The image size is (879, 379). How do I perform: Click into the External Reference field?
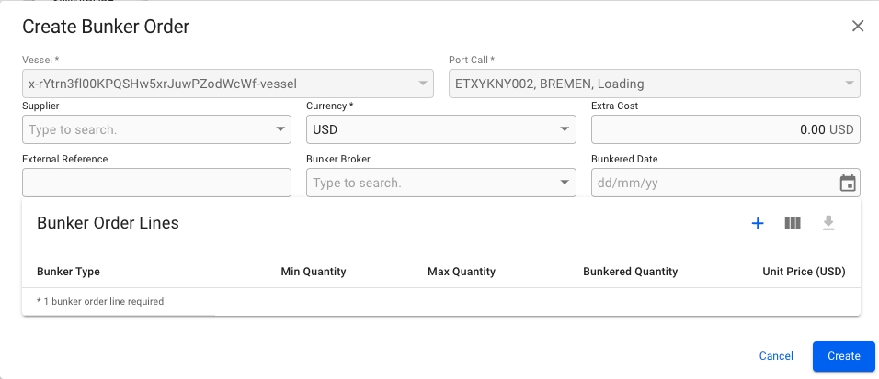pyautogui.click(x=156, y=183)
